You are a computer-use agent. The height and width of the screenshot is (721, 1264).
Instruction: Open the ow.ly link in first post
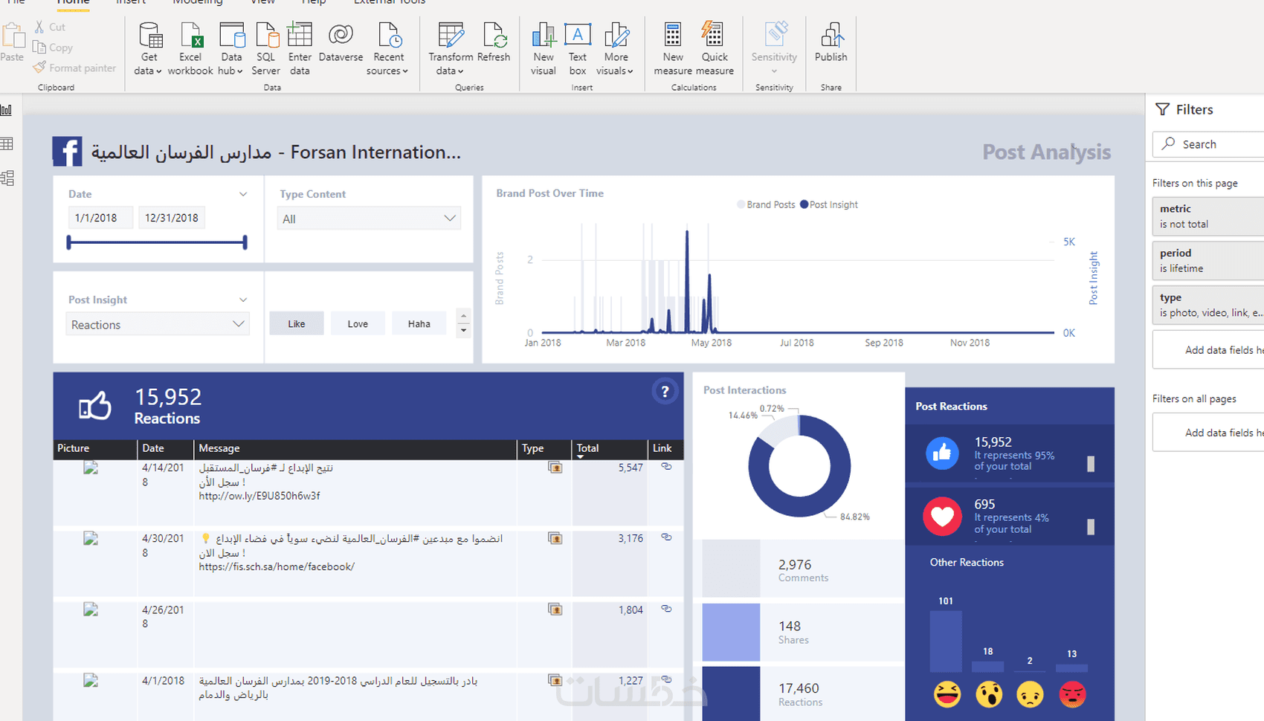coord(259,496)
